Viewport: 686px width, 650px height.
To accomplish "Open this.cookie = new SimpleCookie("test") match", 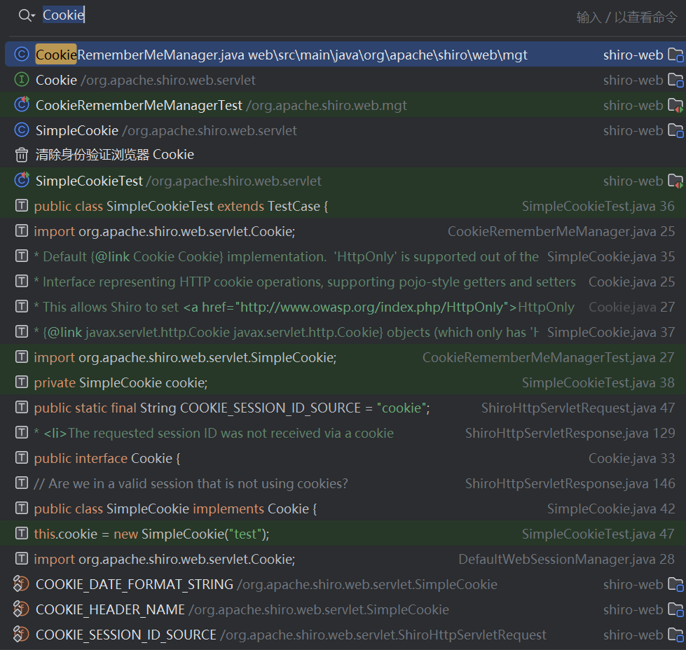I will pyautogui.click(x=151, y=534).
